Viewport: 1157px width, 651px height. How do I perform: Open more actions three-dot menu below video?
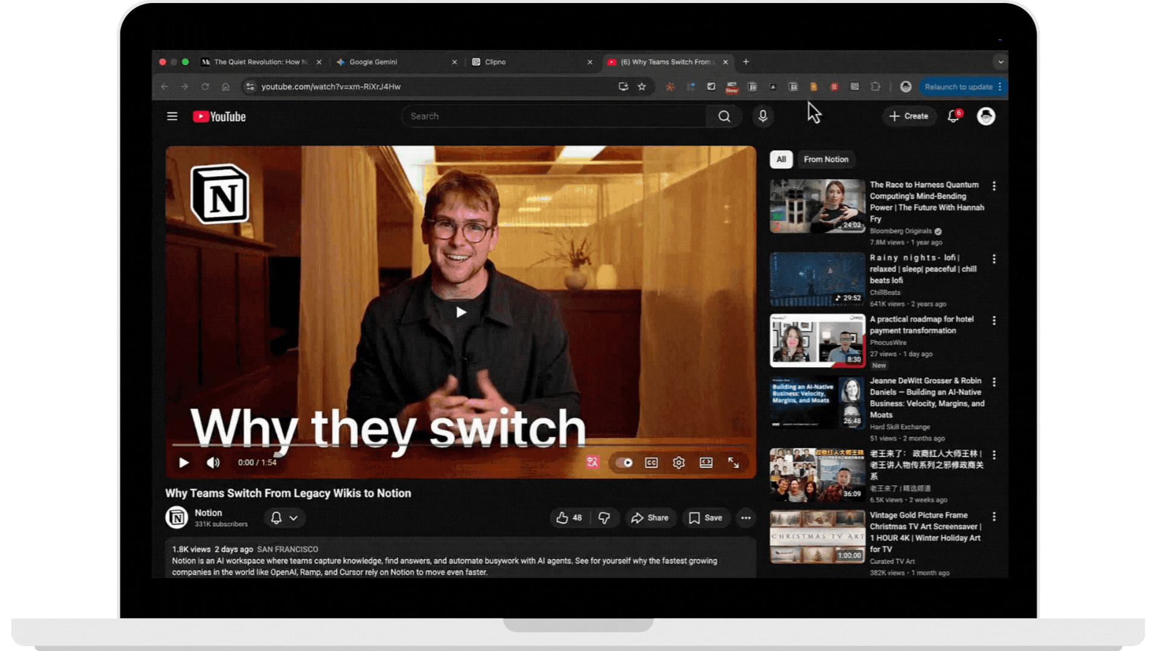[745, 518]
